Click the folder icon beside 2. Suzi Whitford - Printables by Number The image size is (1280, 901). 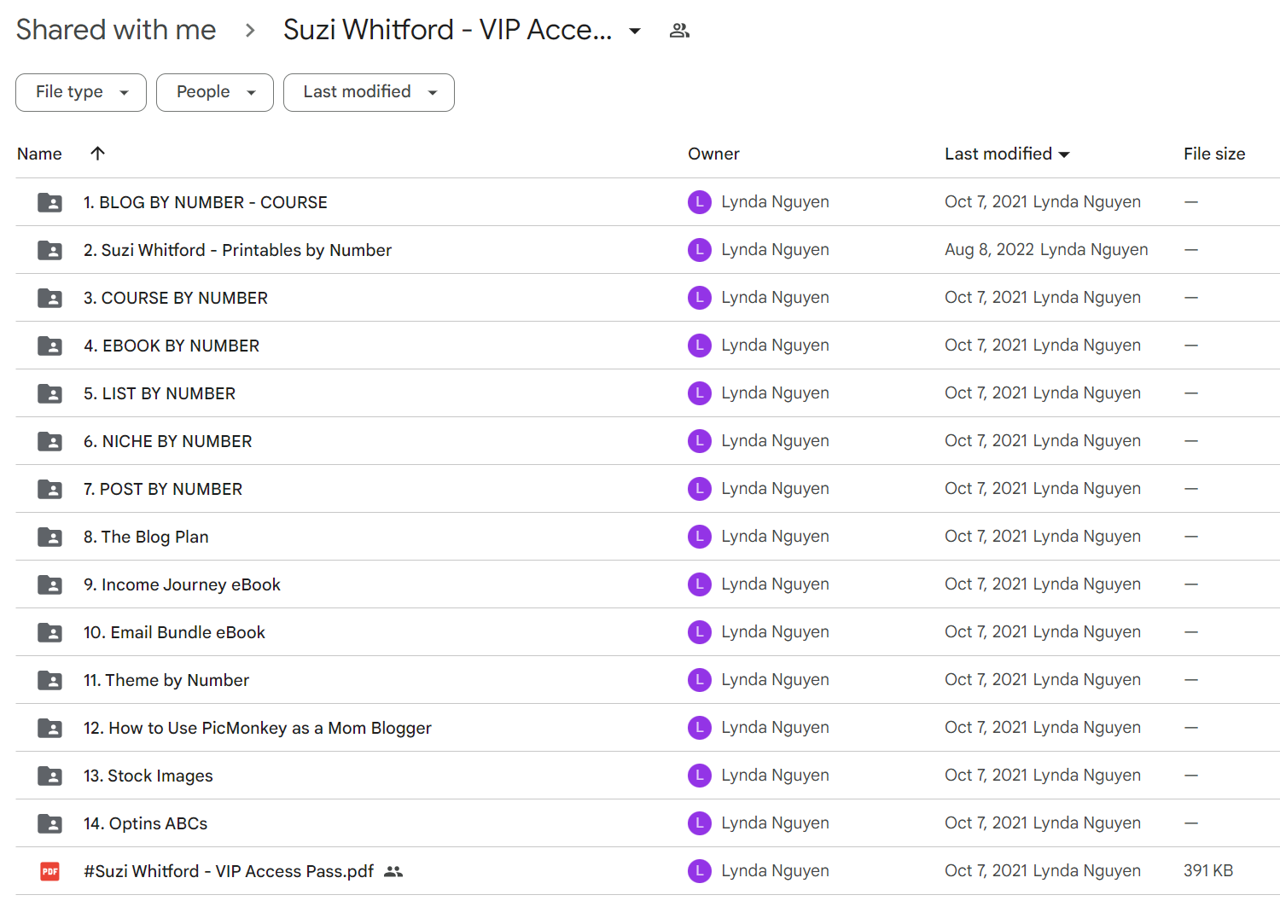coord(49,250)
